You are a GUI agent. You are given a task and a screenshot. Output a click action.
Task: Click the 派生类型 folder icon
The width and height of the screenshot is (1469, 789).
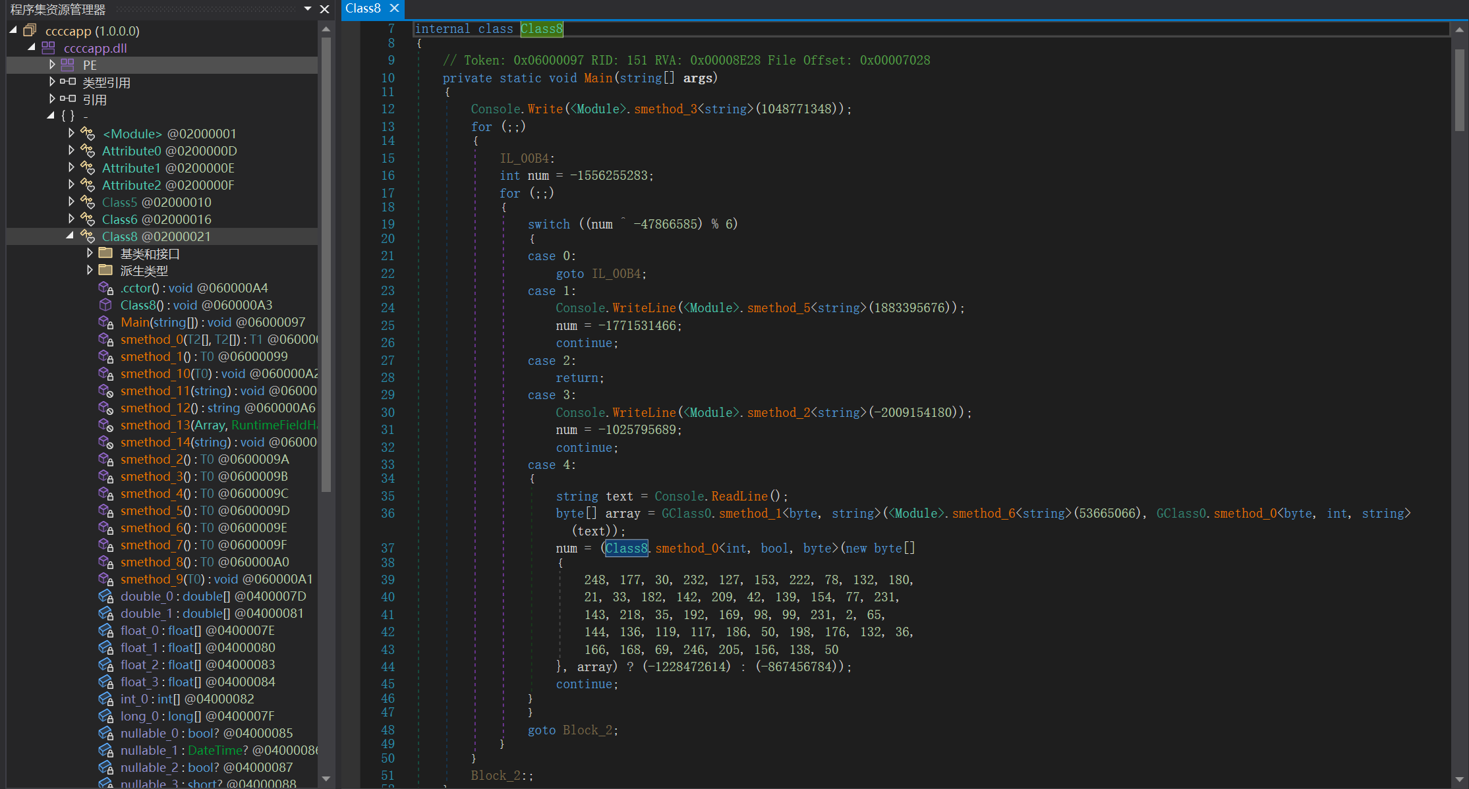(x=105, y=270)
